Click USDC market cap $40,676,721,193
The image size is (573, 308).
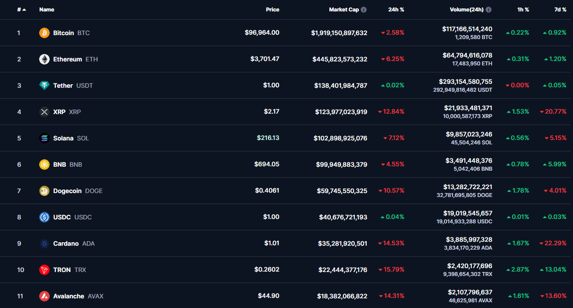pyautogui.click(x=343, y=217)
